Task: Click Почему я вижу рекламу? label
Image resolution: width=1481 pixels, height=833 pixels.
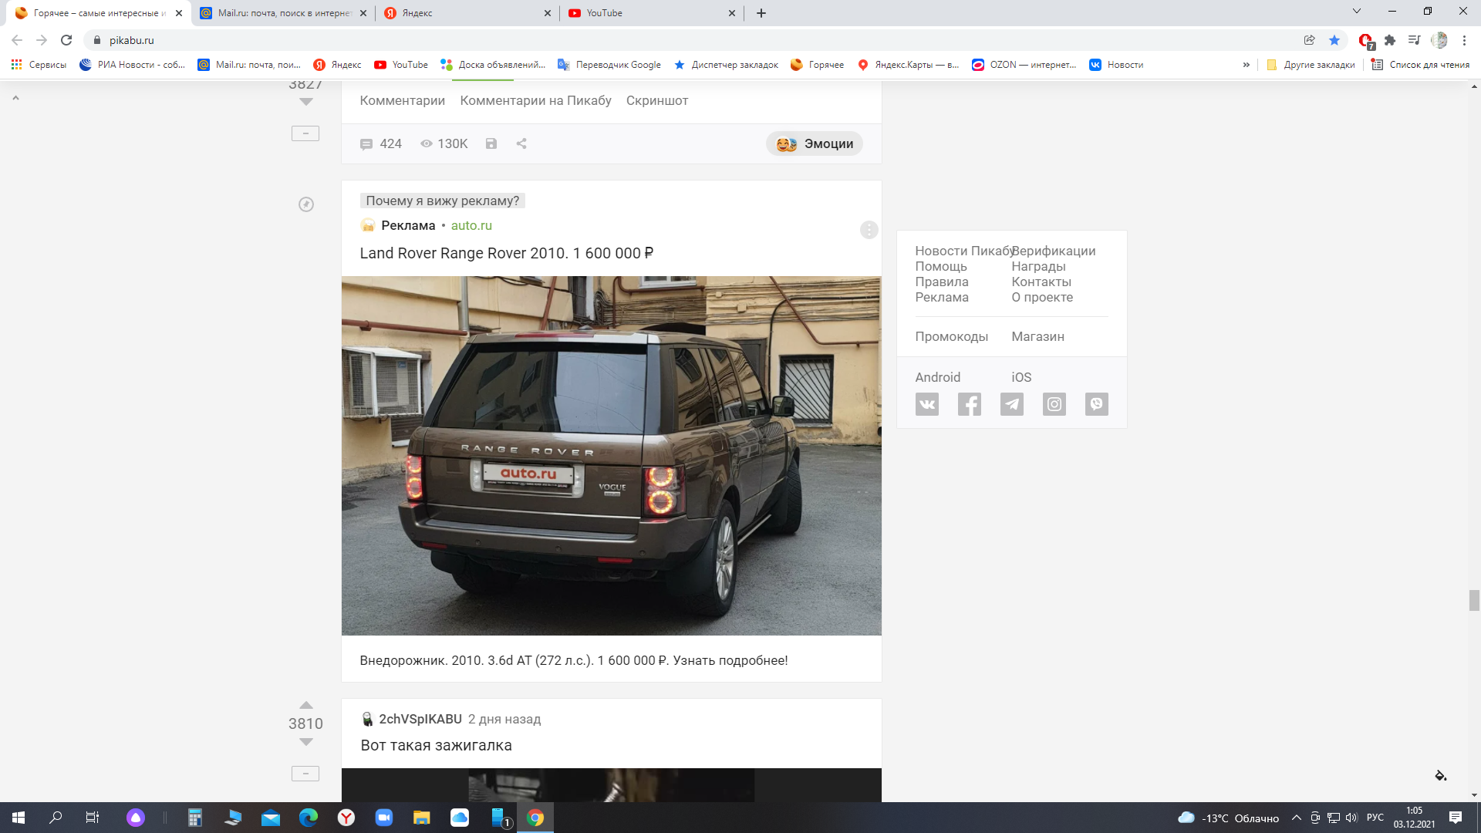Action: (443, 201)
